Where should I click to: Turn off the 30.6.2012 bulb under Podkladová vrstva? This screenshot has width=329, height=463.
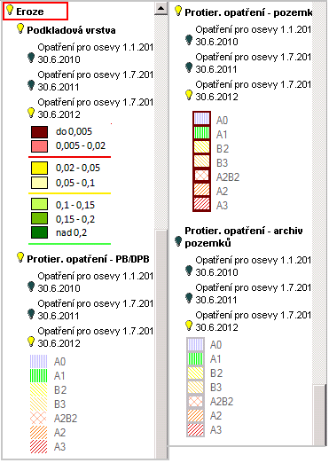(31, 113)
